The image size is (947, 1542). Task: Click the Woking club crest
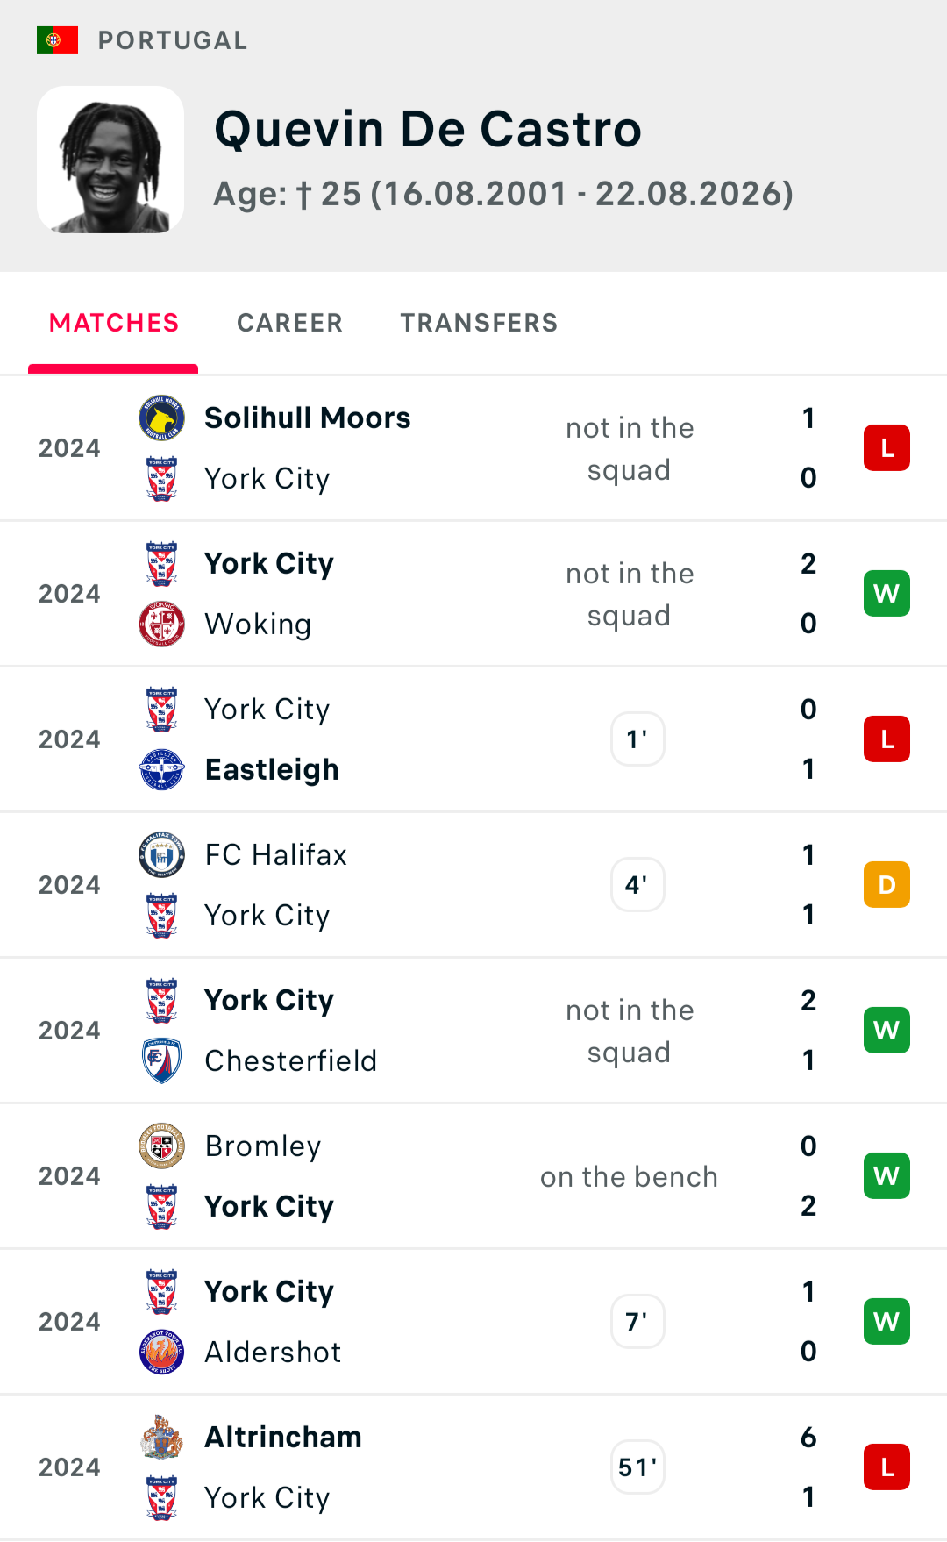pyautogui.click(x=162, y=625)
